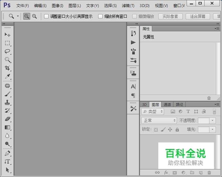
Task: Select the Vertical Type tool
Action: coord(7,162)
